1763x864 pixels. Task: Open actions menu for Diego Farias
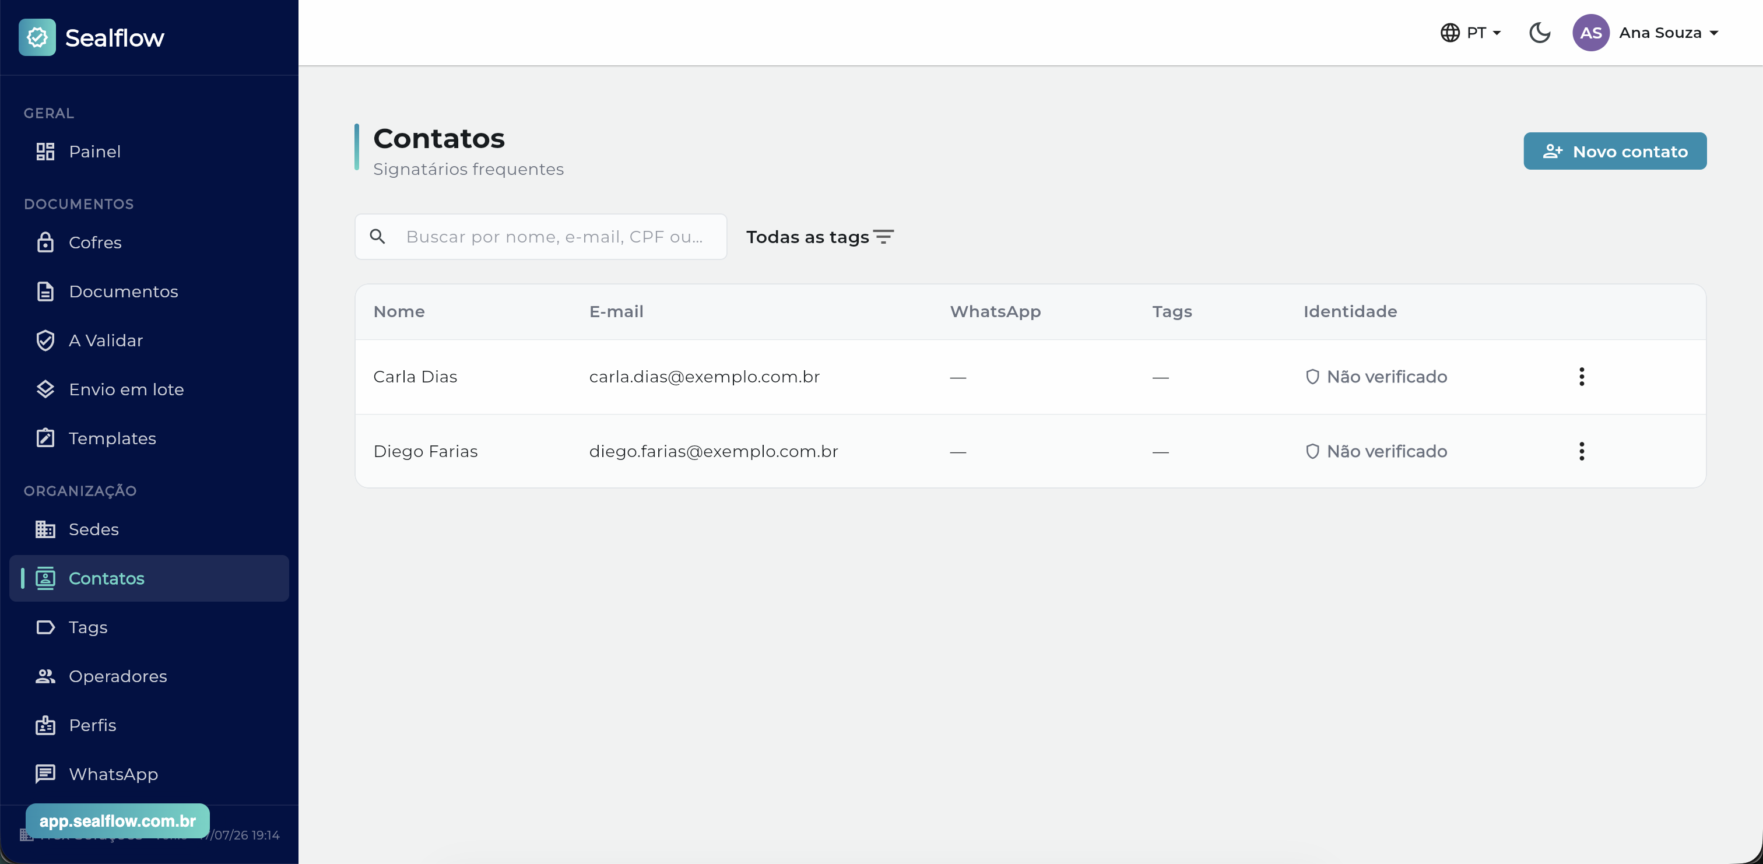pyautogui.click(x=1581, y=451)
